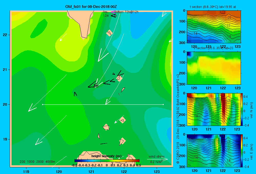Click the small island near latitude 19.5, longitude 122
The width and height of the screenshot is (256, 174).
point(122,120)
